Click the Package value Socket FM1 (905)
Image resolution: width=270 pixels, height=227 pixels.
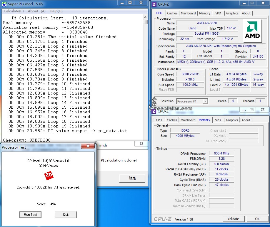207,33
